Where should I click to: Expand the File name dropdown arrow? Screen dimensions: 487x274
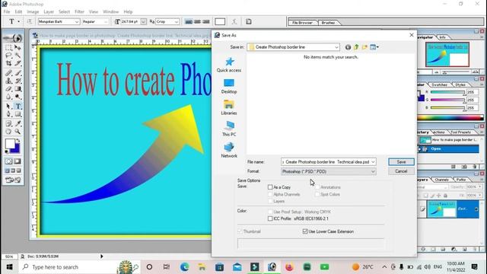pyautogui.click(x=373, y=162)
